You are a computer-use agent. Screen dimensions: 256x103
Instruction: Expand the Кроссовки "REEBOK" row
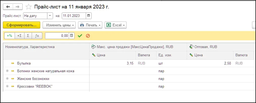coord(7,86)
